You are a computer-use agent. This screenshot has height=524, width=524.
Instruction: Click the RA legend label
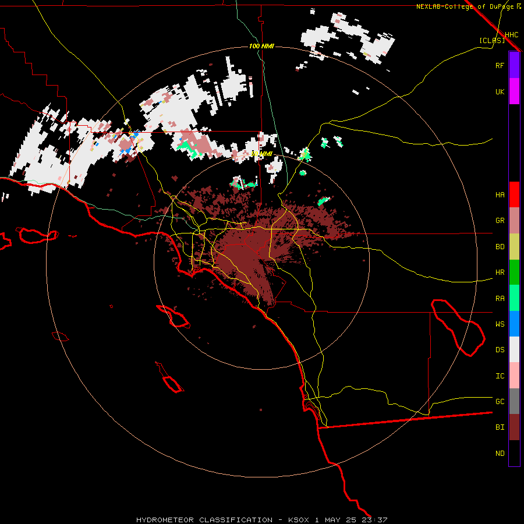(x=500, y=299)
